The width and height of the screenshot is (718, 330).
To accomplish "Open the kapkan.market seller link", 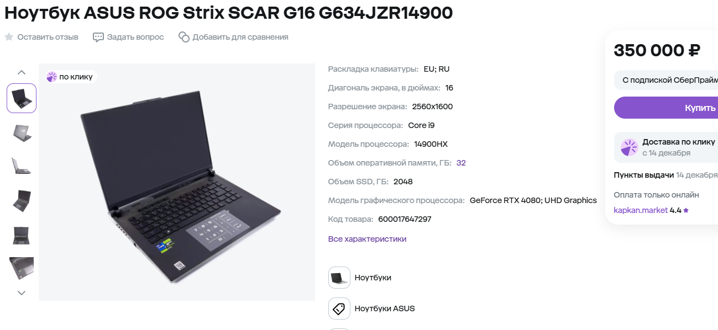I will (641, 210).
